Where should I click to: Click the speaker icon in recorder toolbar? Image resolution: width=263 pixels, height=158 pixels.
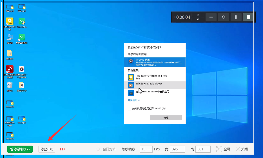(x=198, y=19)
